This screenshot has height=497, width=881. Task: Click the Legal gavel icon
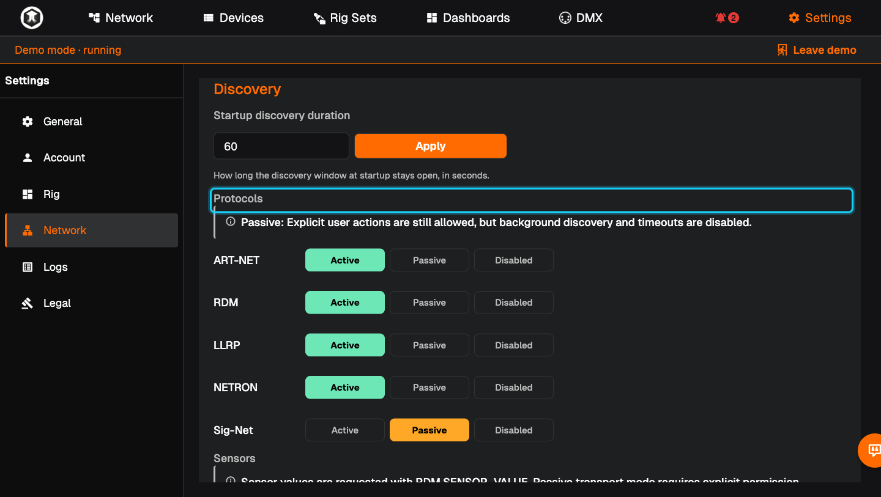click(28, 303)
